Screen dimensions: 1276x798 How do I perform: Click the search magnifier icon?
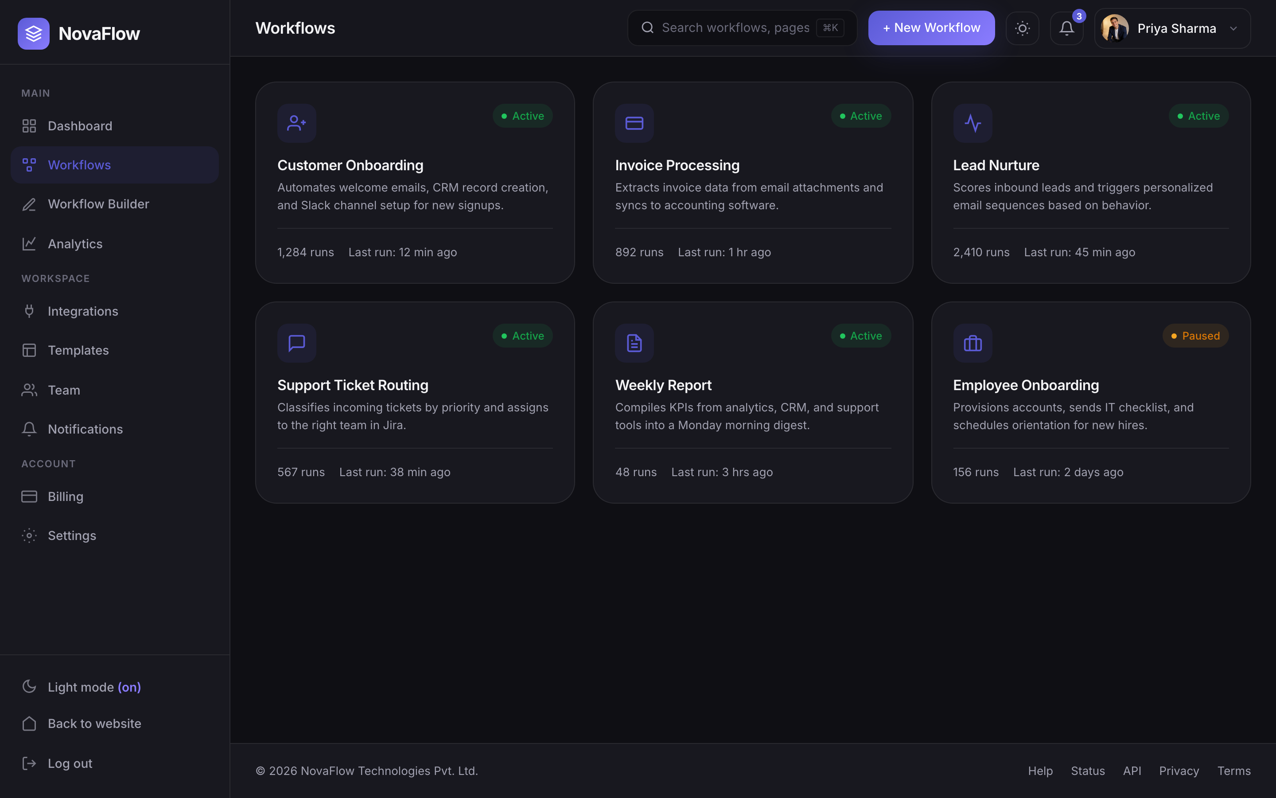tap(647, 27)
